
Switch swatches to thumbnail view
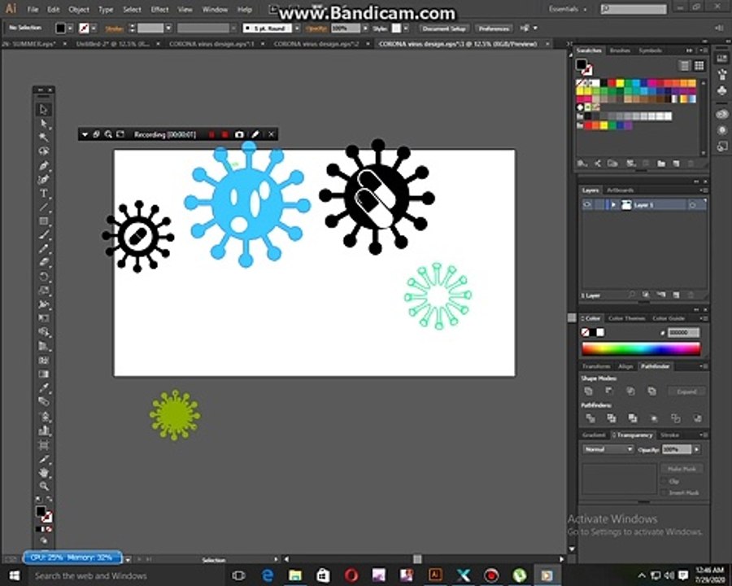(x=699, y=65)
